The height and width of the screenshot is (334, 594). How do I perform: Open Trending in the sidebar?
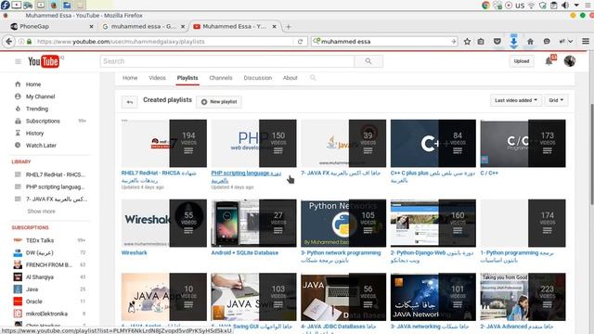37,109
